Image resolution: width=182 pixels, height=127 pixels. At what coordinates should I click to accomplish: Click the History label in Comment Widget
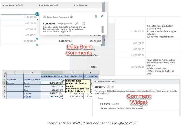point(100,98)
